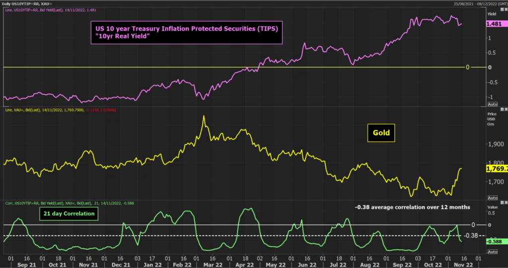
Task: Click the -0.38 dashed average line label
Action: point(470,236)
